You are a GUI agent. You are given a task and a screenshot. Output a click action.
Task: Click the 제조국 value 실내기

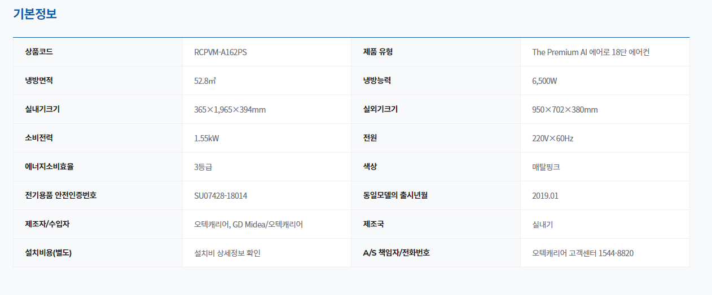pos(542,225)
